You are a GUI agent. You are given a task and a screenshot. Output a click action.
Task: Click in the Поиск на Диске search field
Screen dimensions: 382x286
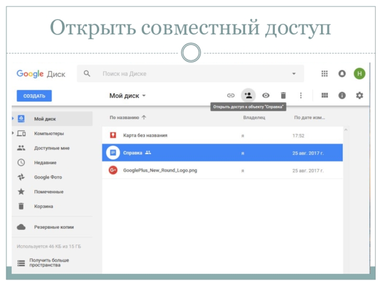191,73
